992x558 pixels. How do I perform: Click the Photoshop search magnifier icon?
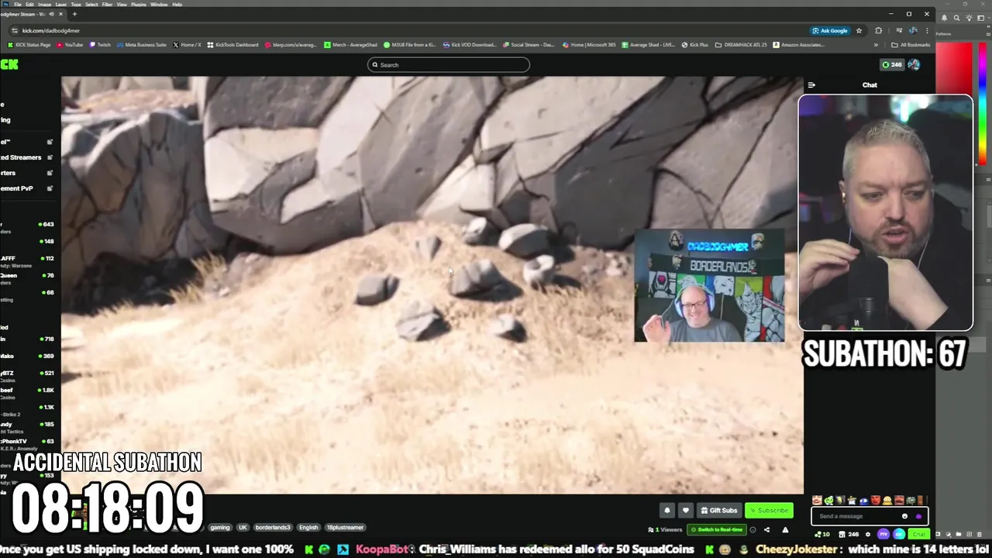tap(957, 18)
